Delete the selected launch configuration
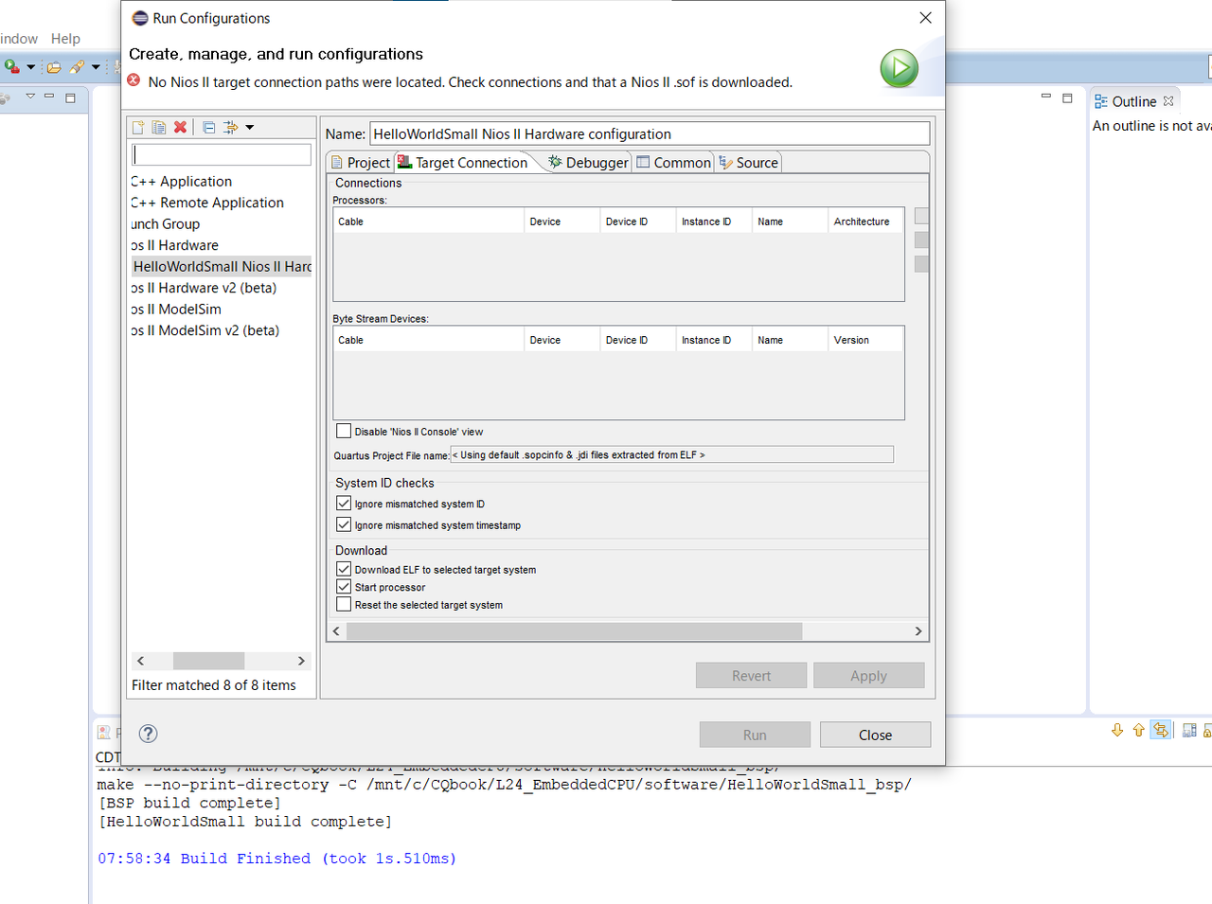Screen dimensions: 1212x904 [180, 127]
